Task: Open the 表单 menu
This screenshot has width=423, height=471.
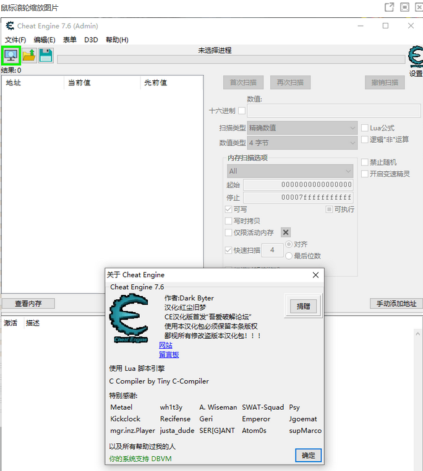Action: coord(70,40)
